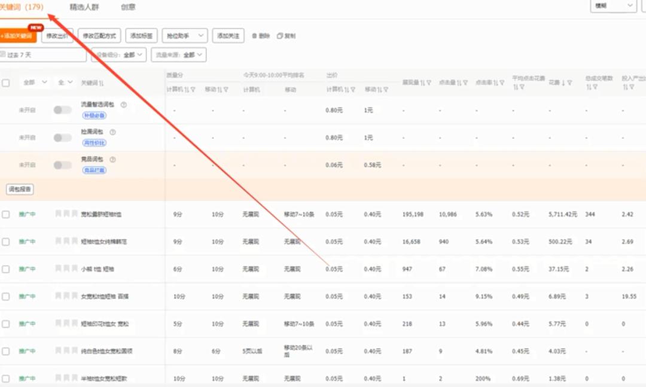This screenshot has height=387, width=646.
Task: Click filter funnel icon for 点击率 column
Action: (502, 83)
